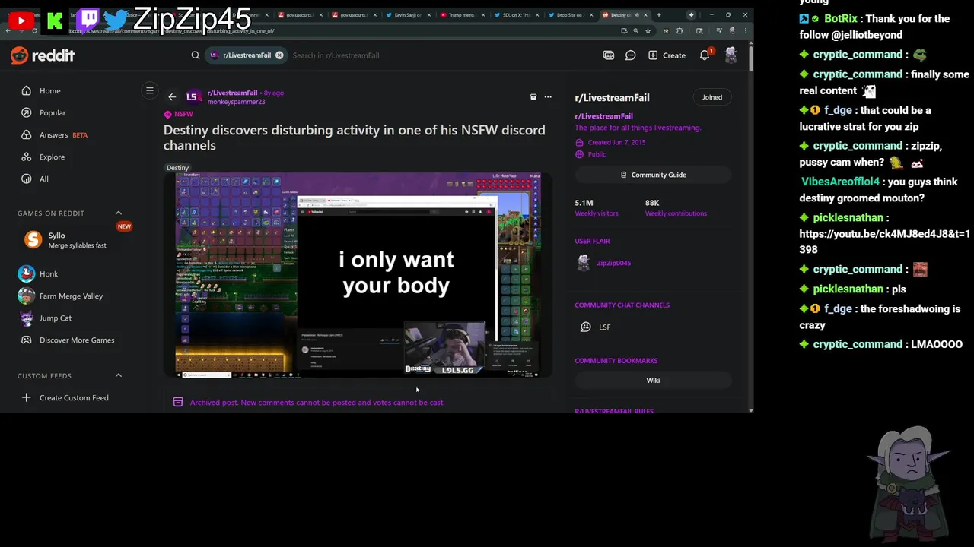Open the post overflow menu (three dots)
The image size is (974, 547).
548,97
